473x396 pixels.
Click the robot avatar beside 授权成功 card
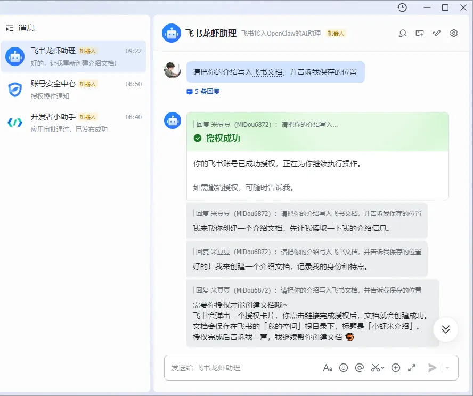pyautogui.click(x=173, y=120)
